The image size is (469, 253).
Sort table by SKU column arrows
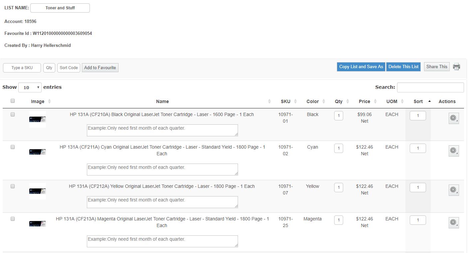pos(295,101)
